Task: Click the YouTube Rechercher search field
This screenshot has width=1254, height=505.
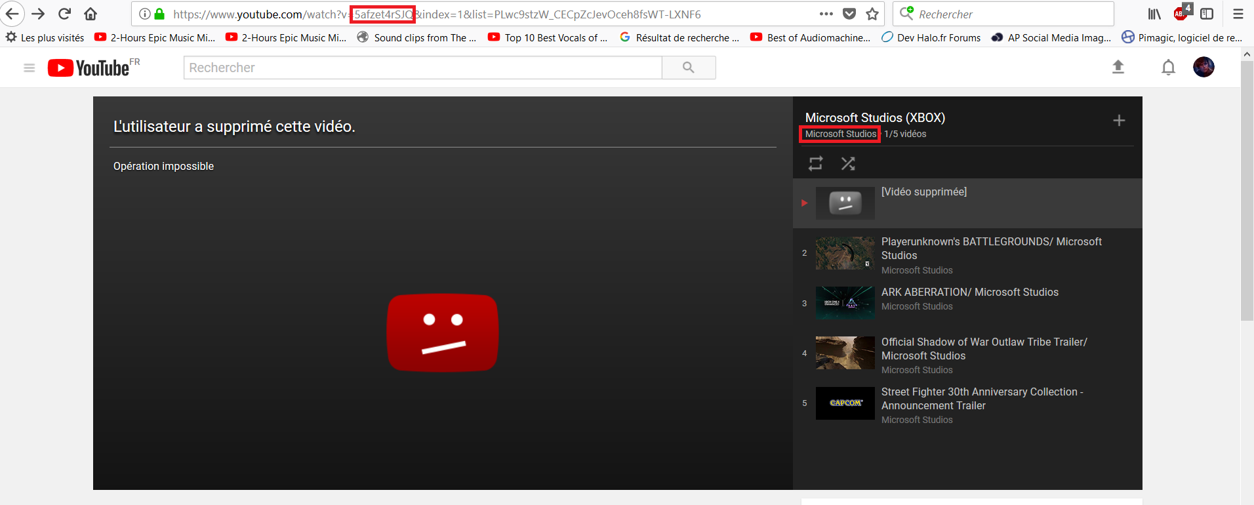Action: coord(422,68)
